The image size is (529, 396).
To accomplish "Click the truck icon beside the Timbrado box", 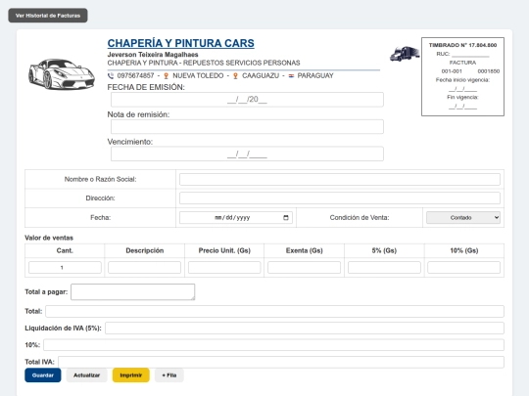I will tap(405, 54).
